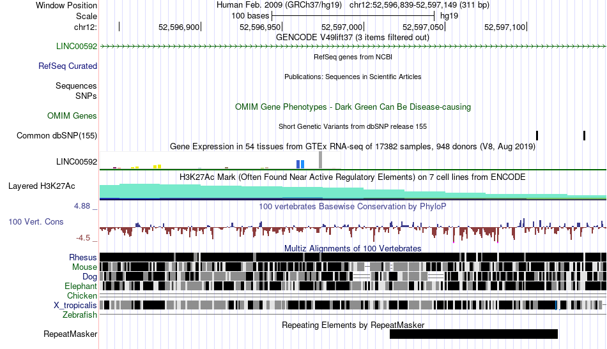Click the chr12 window position coordinates
This screenshot has height=349, width=607.
[419, 5]
